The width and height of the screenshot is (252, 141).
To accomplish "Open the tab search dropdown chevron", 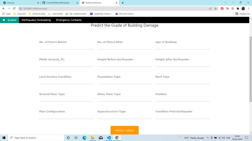I will pos(226,2).
